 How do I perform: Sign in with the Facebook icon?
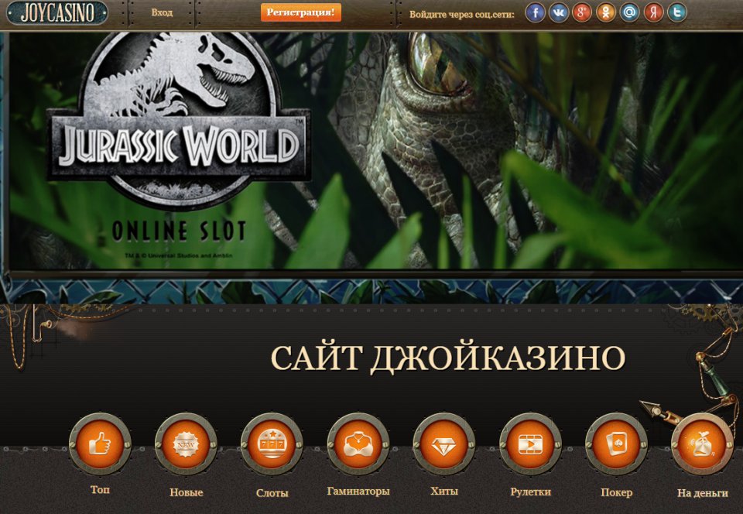click(x=535, y=13)
